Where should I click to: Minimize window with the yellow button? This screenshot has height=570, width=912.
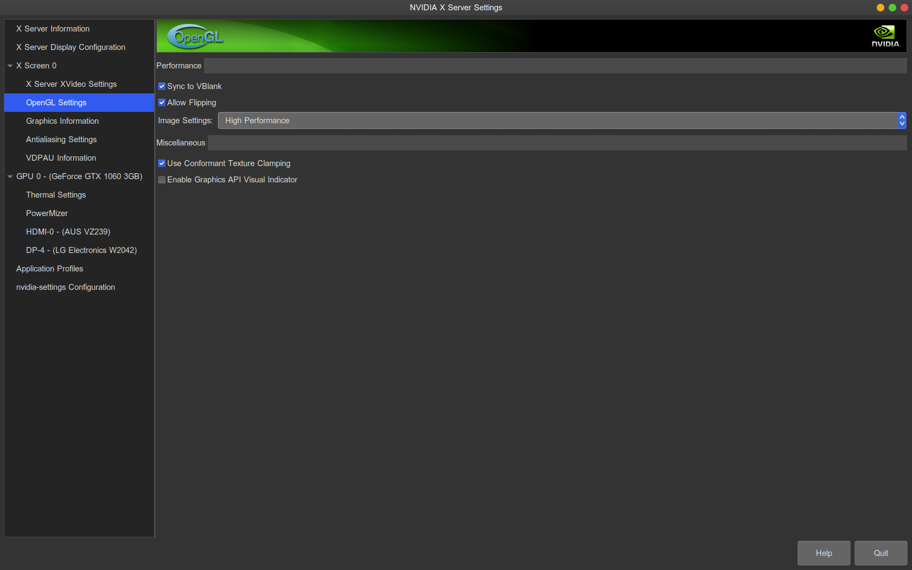click(881, 8)
